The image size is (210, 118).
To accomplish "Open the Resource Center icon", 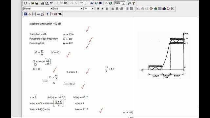I will [x=129, y=3].
